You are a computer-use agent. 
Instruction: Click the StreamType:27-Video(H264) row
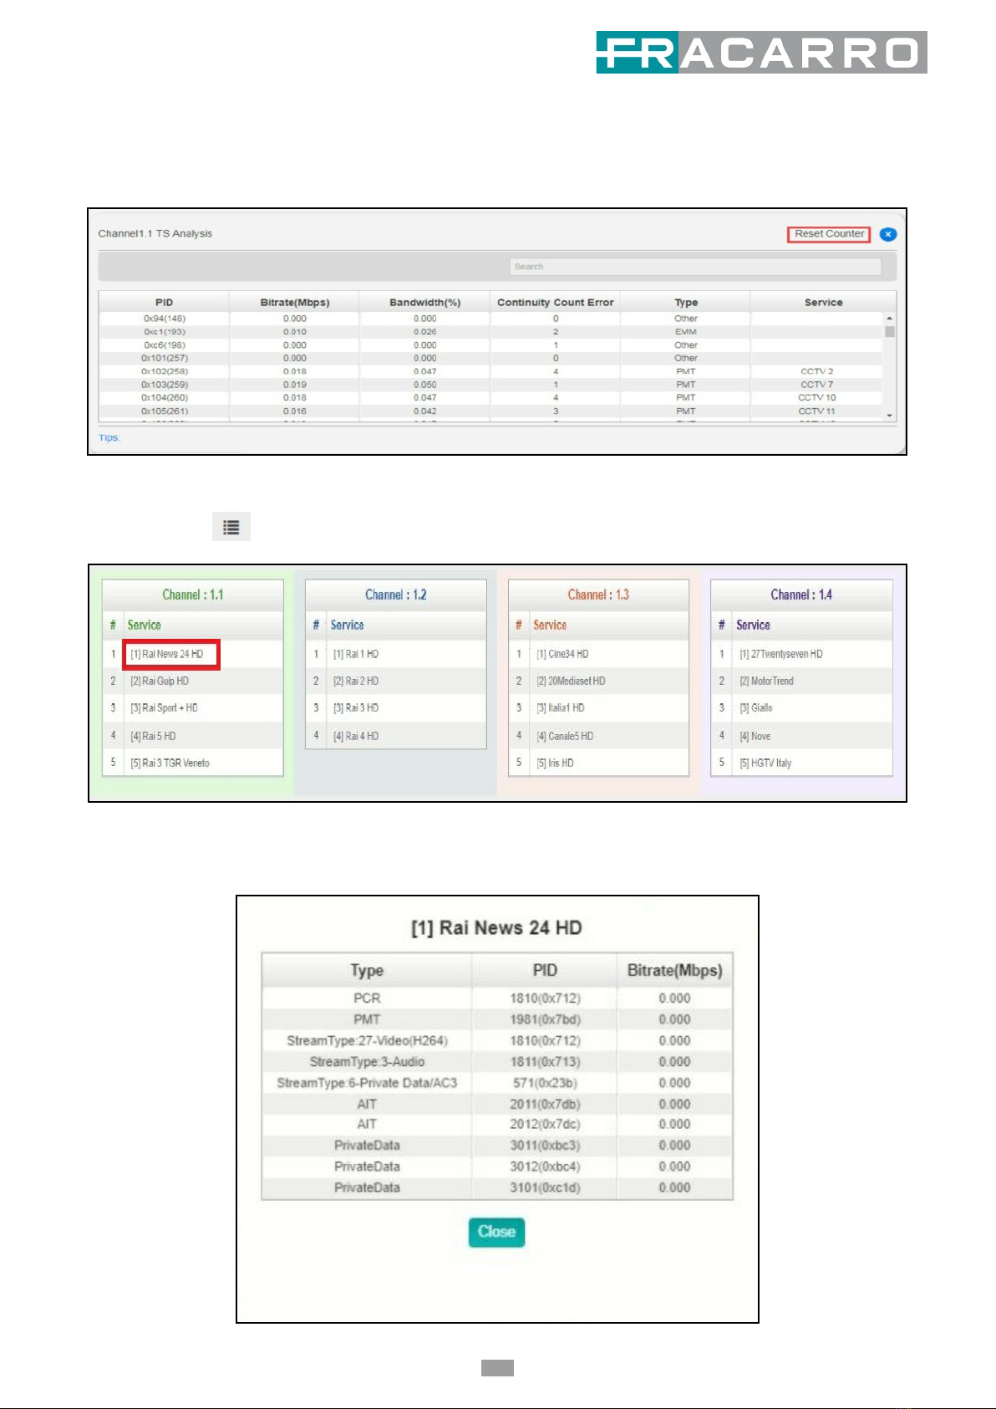497,1040
